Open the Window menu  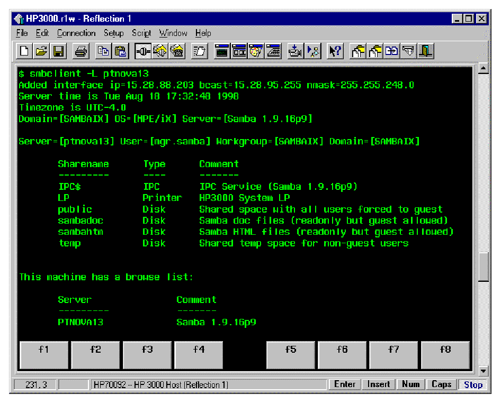pyautogui.click(x=173, y=33)
